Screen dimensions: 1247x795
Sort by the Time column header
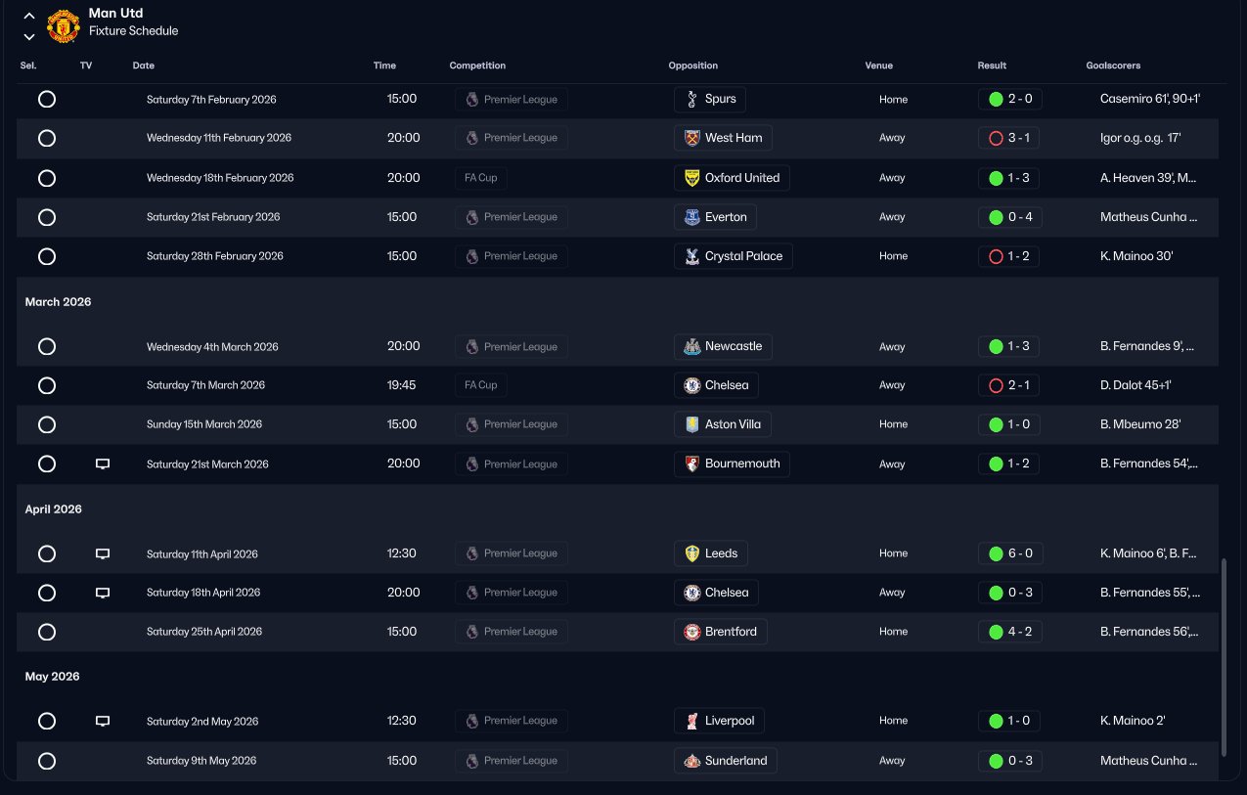point(384,66)
